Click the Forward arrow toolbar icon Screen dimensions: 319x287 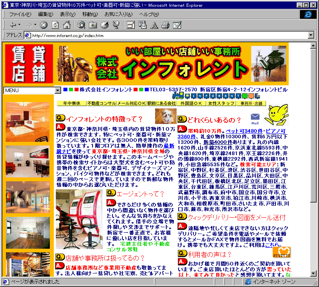point(29,25)
